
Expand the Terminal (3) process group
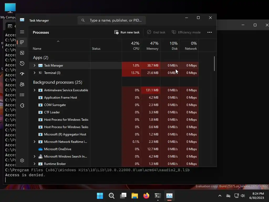click(x=34, y=73)
